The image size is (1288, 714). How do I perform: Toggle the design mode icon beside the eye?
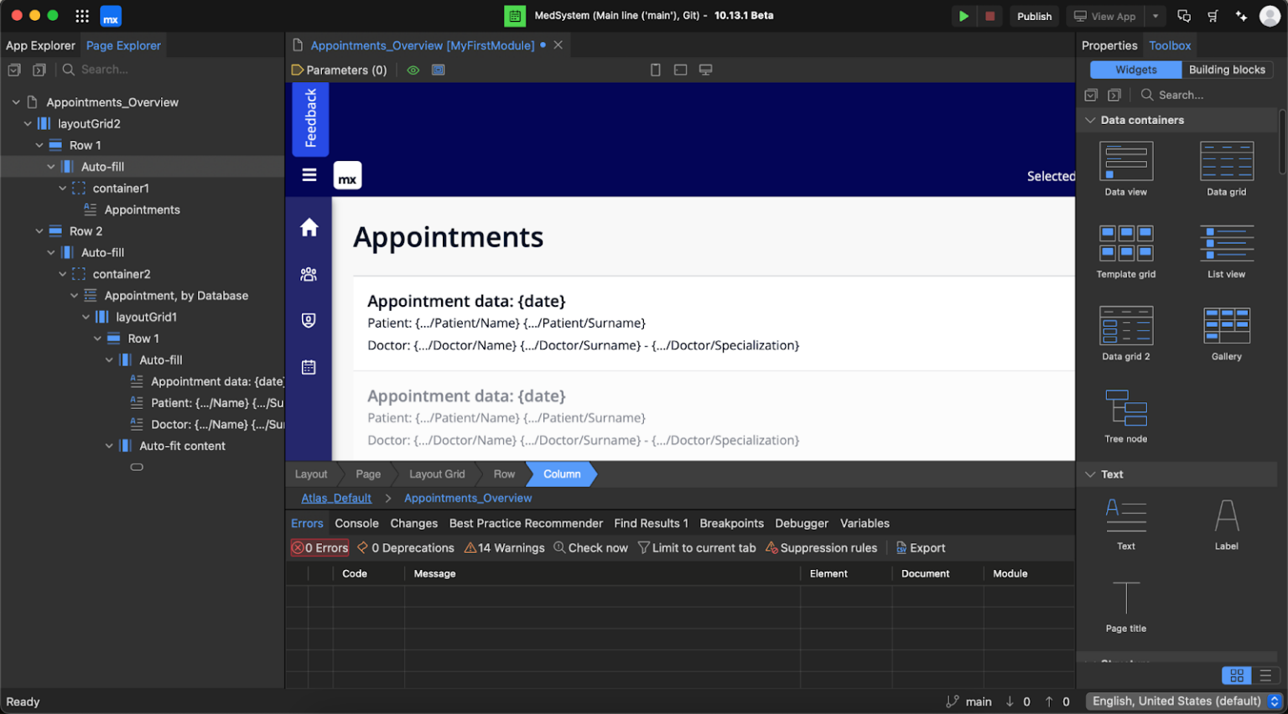coord(438,70)
